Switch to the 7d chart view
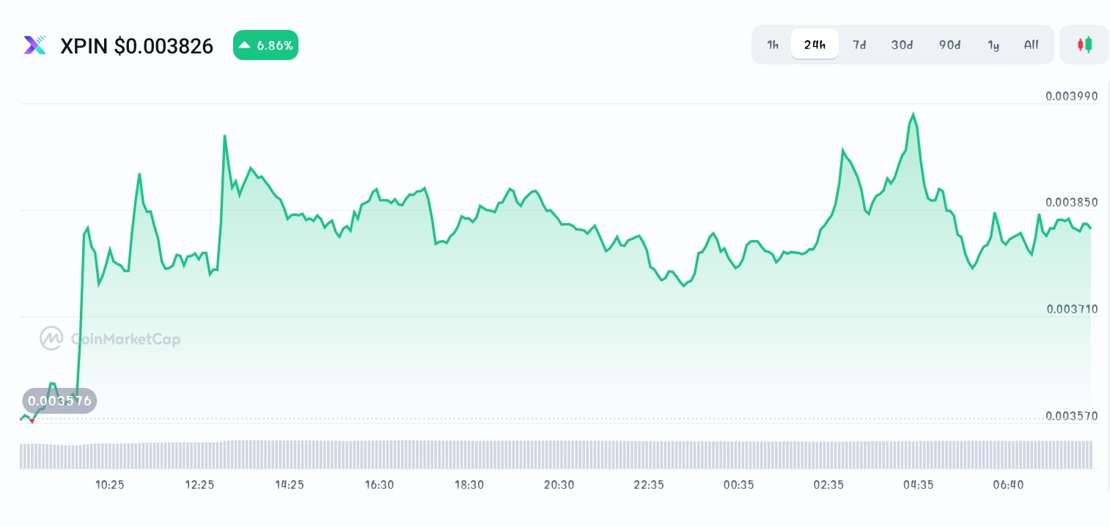This screenshot has width=1110, height=527. [859, 45]
